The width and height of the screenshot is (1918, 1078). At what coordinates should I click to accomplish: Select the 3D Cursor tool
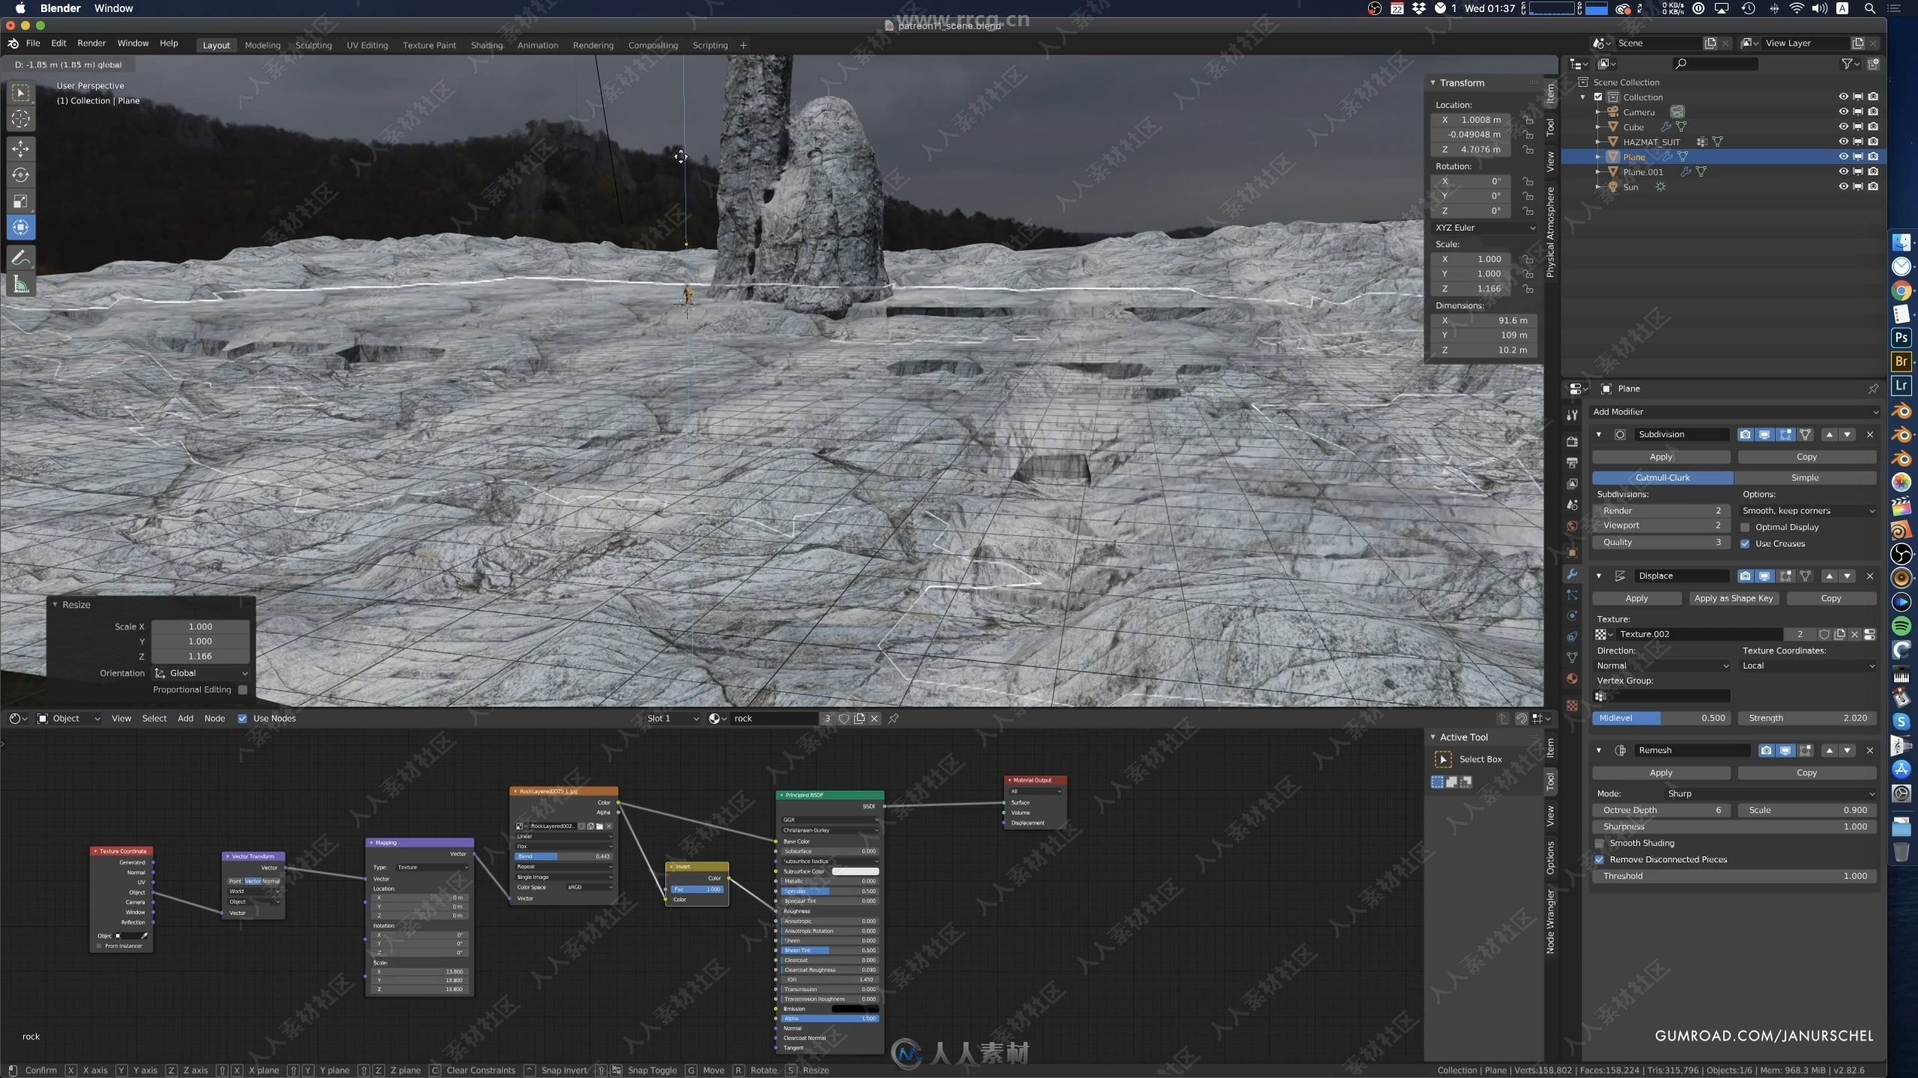click(x=20, y=119)
